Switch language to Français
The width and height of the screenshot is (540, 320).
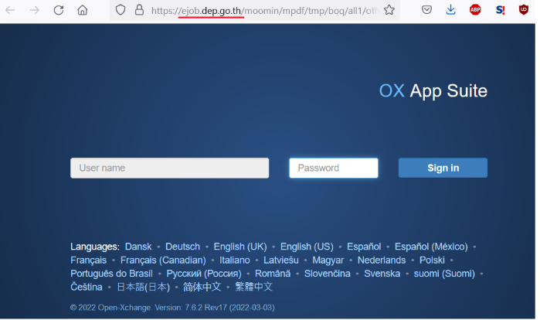pyautogui.click(x=89, y=260)
